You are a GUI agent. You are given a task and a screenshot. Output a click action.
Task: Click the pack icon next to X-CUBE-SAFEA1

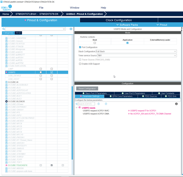pyautogui.click(x=6, y=143)
